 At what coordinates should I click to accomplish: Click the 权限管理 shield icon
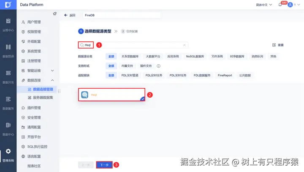click(23, 32)
